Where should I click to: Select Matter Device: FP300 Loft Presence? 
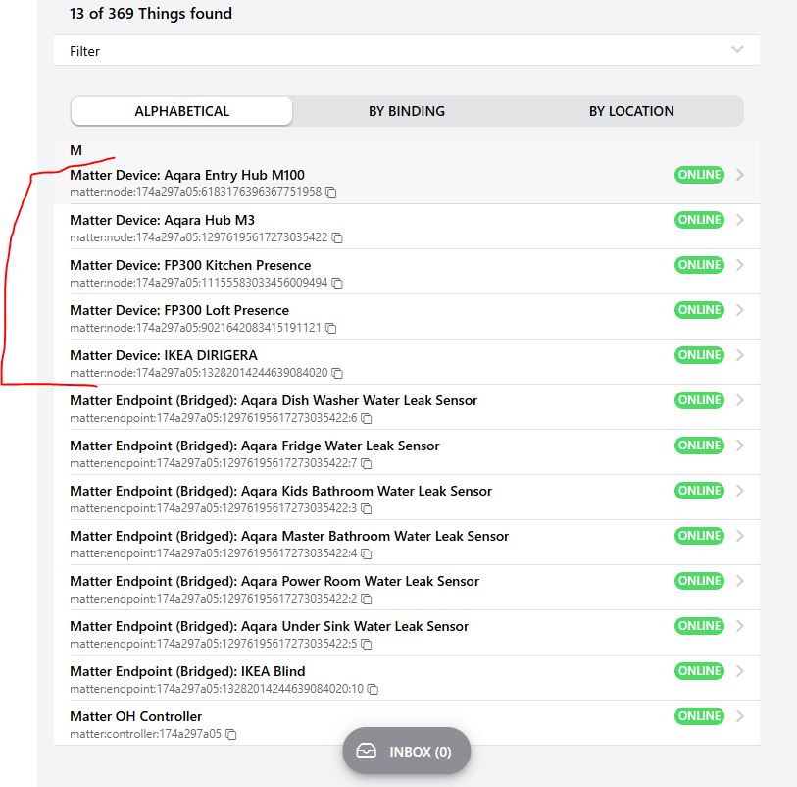179,310
